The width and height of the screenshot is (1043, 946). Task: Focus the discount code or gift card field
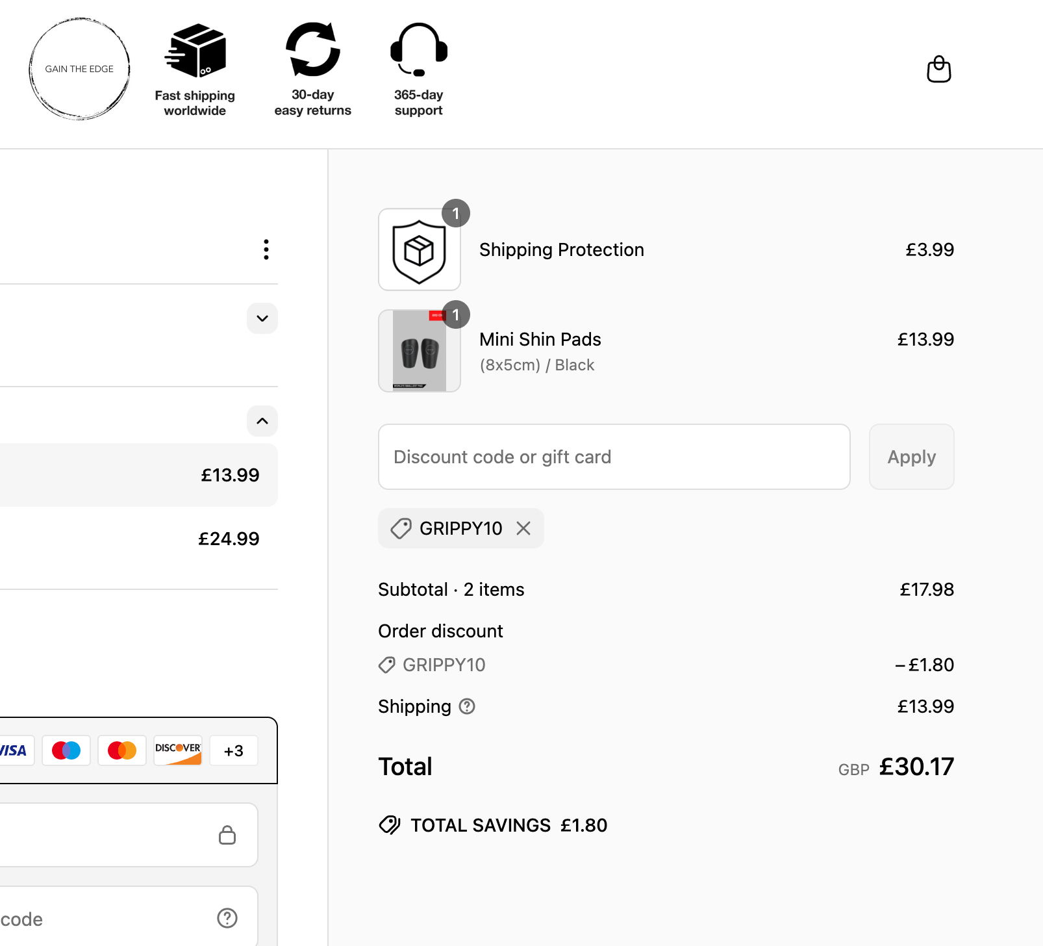[614, 457]
